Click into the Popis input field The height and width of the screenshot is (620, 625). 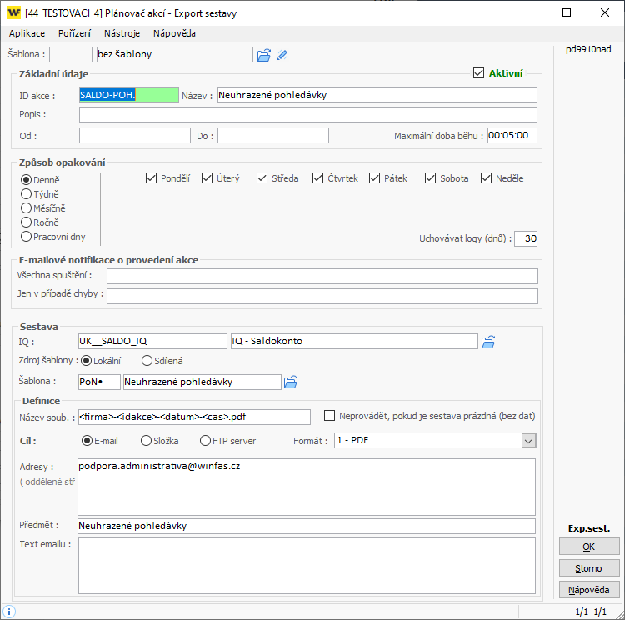(307, 115)
